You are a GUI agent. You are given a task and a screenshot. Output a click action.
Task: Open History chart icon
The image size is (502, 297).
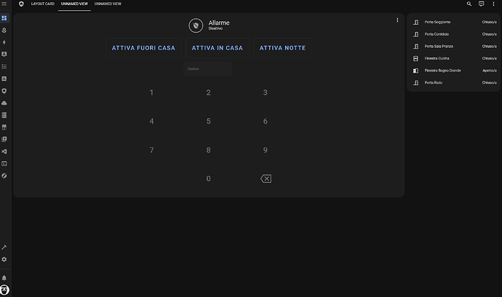tap(4, 78)
